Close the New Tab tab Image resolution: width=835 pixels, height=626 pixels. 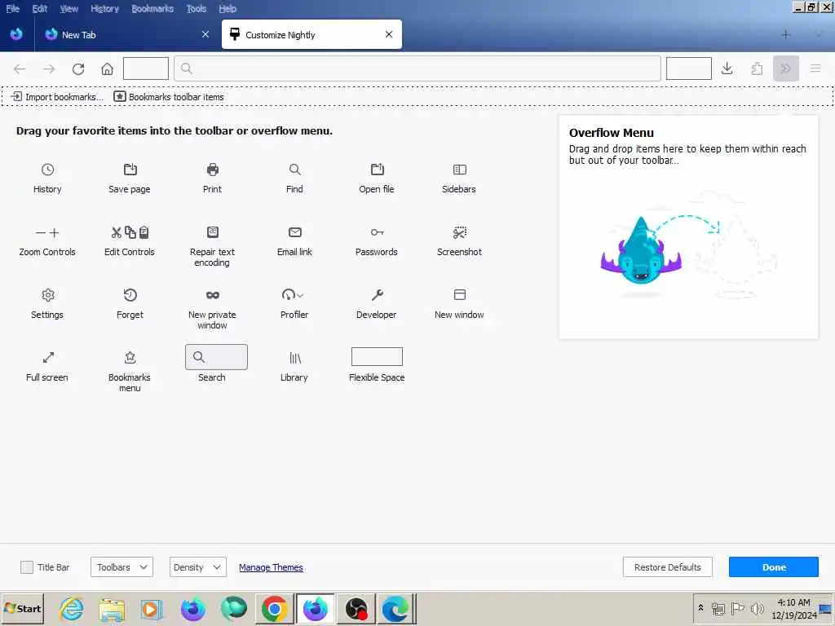pyautogui.click(x=205, y=34)
